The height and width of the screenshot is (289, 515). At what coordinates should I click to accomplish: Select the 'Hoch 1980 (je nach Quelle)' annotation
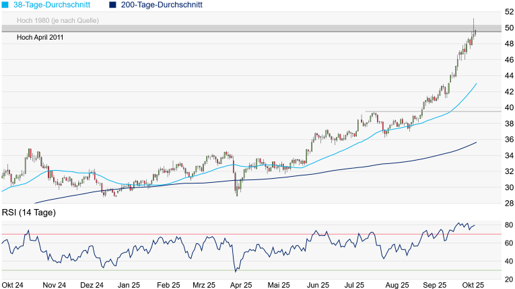coord(58,20)
